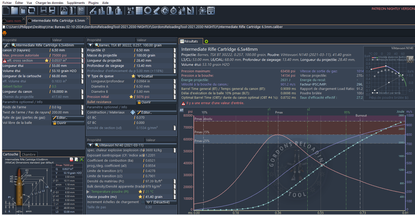Click the grid table toolbar icon
415x215 pixels.
tap(139, 11)
